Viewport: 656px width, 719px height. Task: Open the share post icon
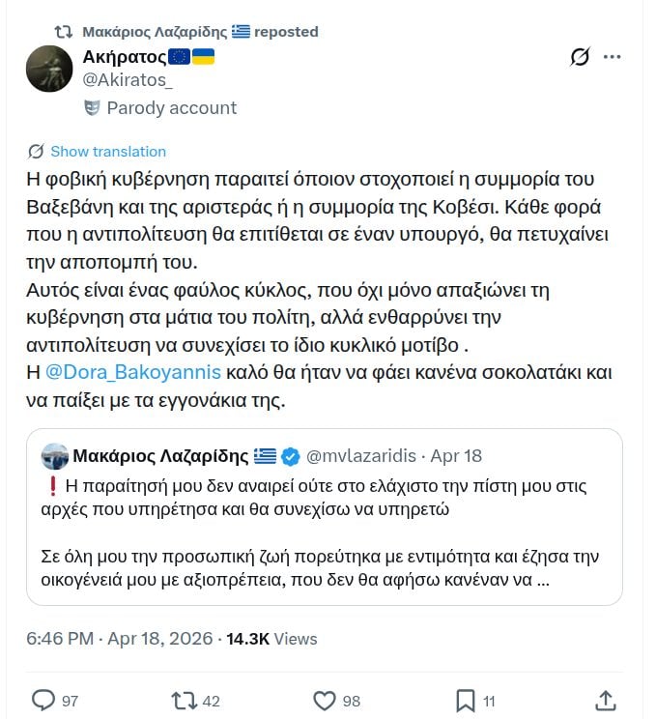(x=606, y=700)
